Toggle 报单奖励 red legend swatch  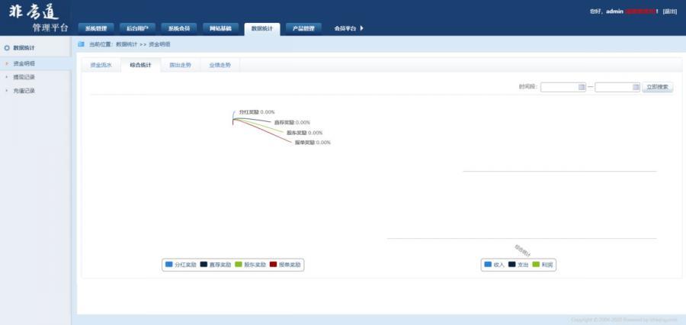click(x=274, y=265)
